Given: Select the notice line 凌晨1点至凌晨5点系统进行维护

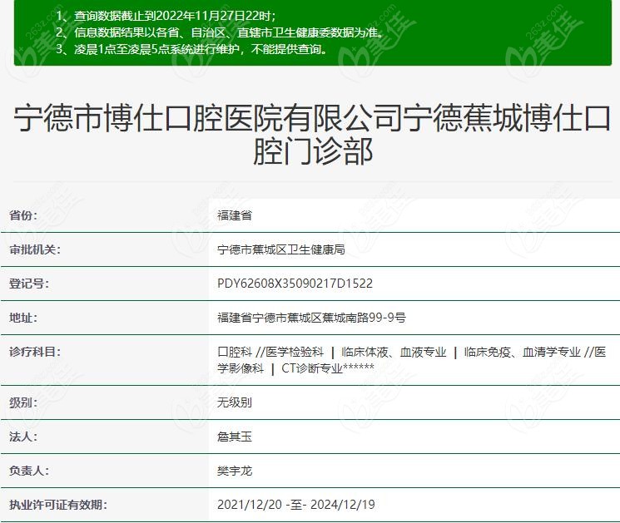Looking at the screenshot, I should click(x=191, y=49).
